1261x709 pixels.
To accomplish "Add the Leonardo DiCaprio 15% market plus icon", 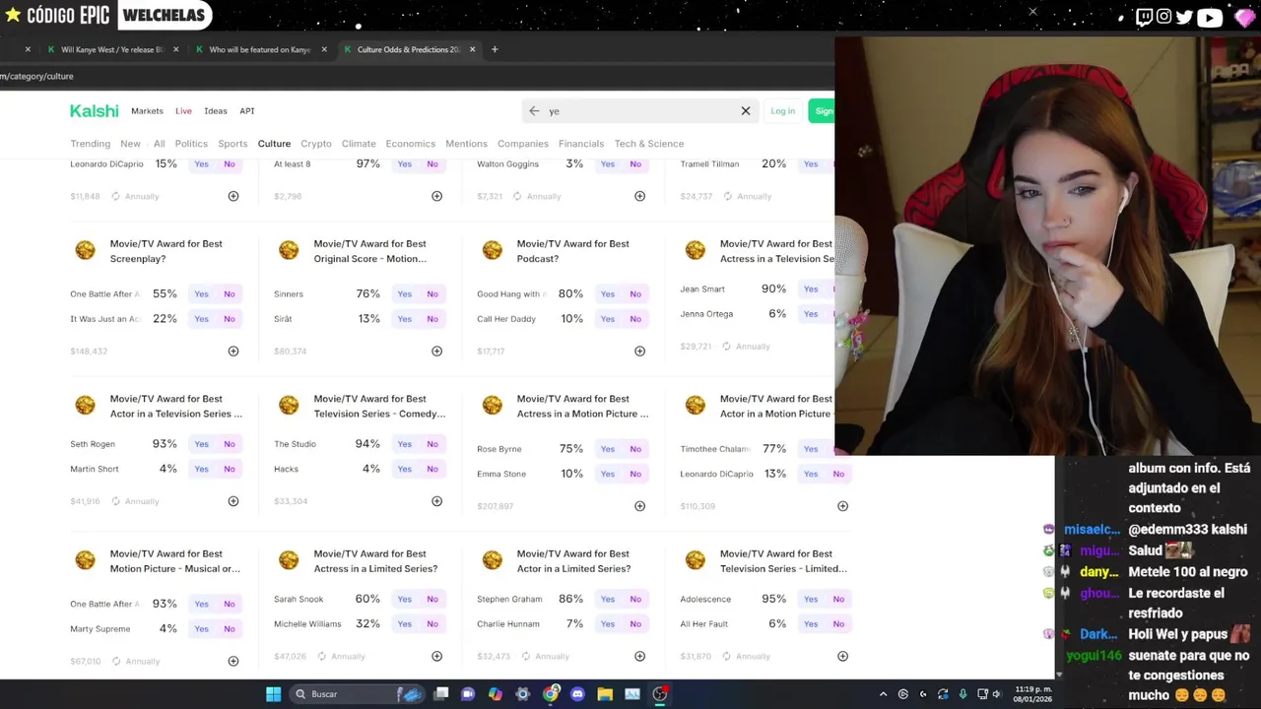I will point(233,196).
